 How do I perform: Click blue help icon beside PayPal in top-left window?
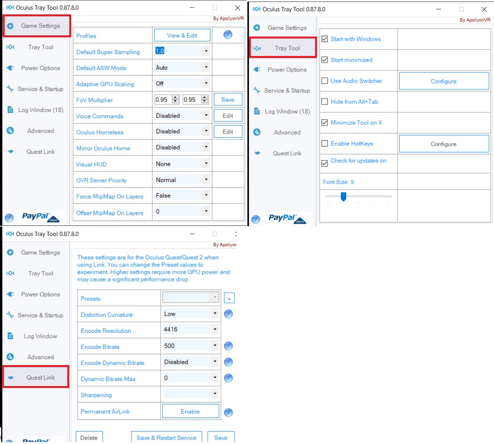click(x=9, y=218)
